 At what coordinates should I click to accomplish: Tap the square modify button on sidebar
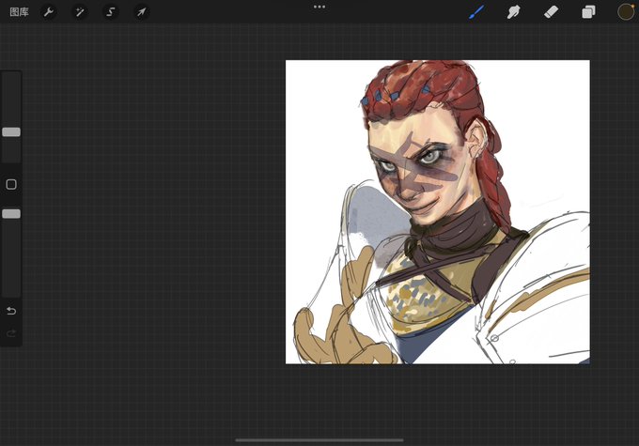(x=11, y=185)
